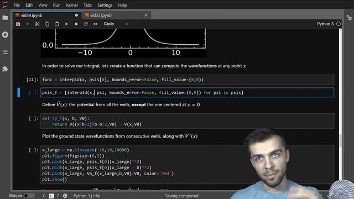Click the unsaved dot on vid34.ipynb tab
354x199 pixels.
click(76, 15)
